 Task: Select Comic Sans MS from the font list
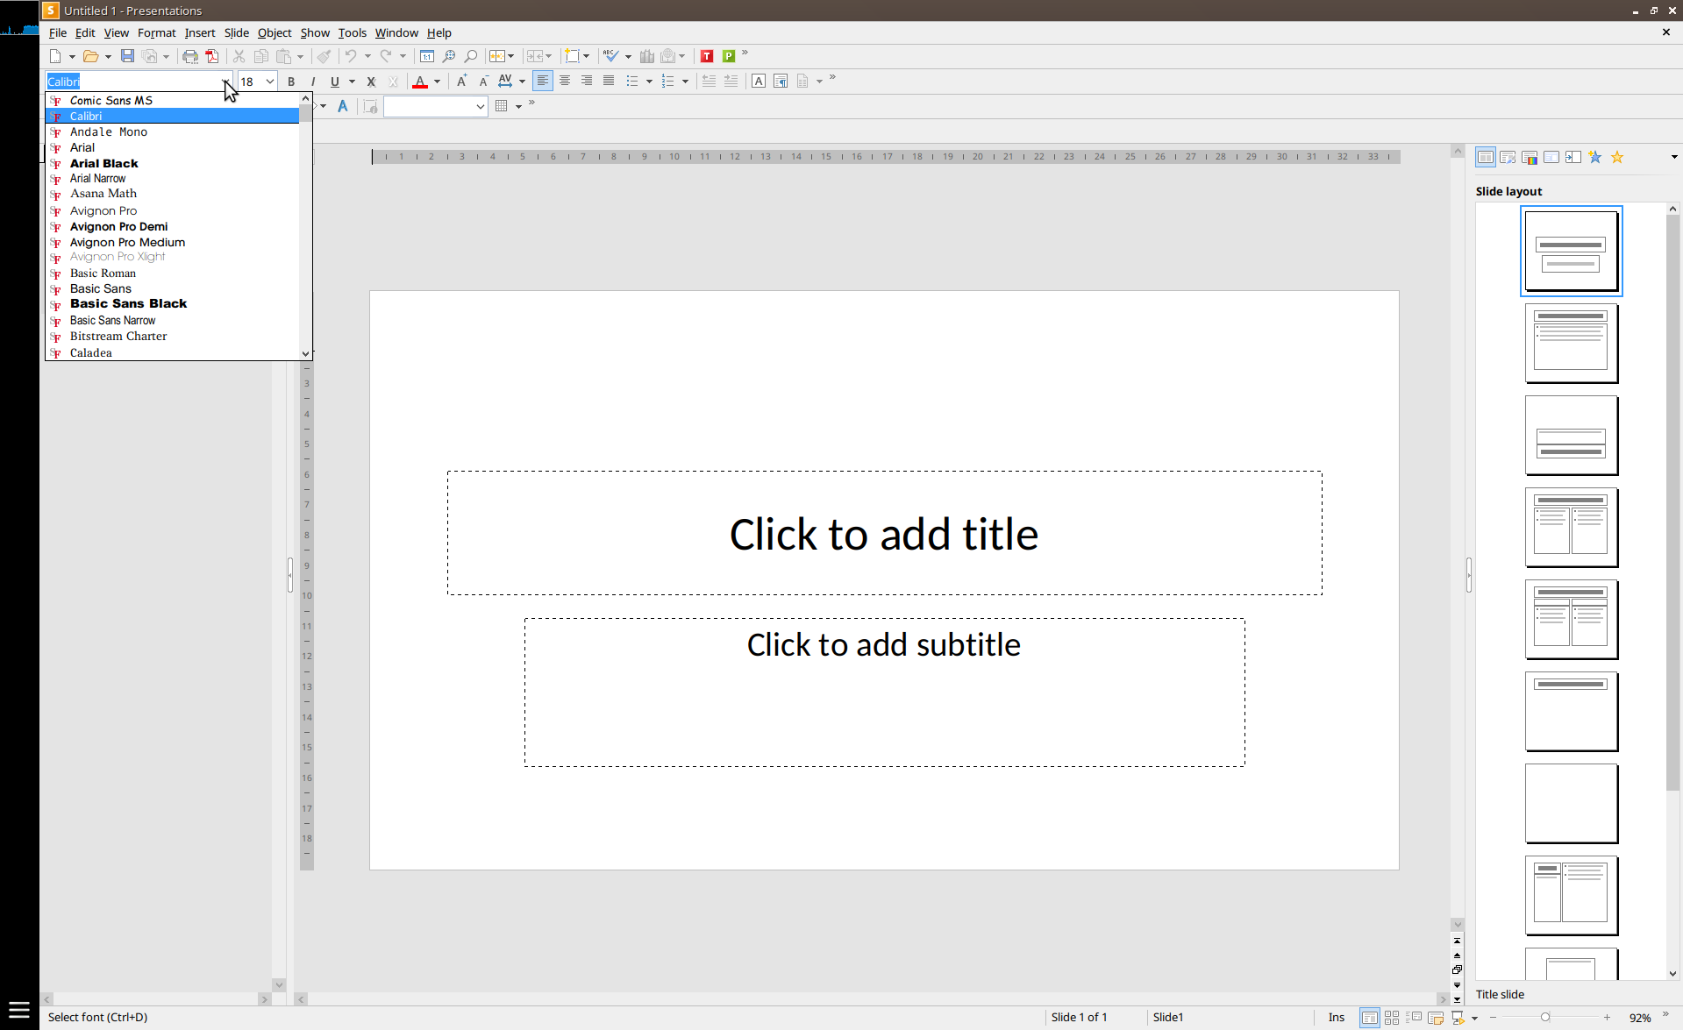[x=111, y=101]
